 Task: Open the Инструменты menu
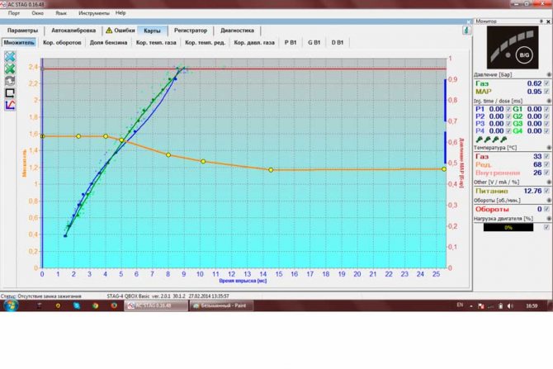click(x=93, y=13)
